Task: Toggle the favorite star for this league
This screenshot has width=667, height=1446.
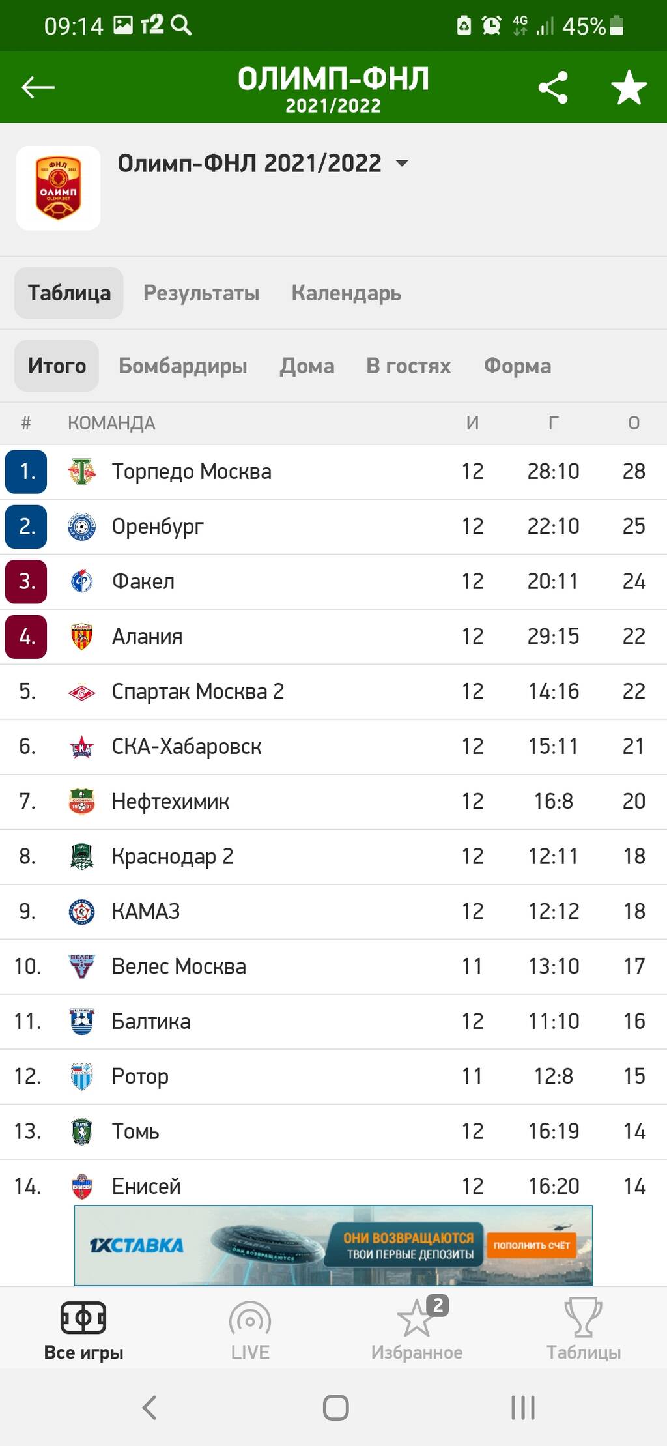Action: pyautogui.click(x=629, y=87)
